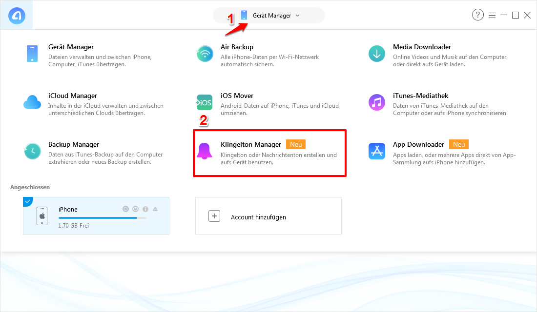
Task: Select the iPhone device name
Action: (x=68, y=209)
